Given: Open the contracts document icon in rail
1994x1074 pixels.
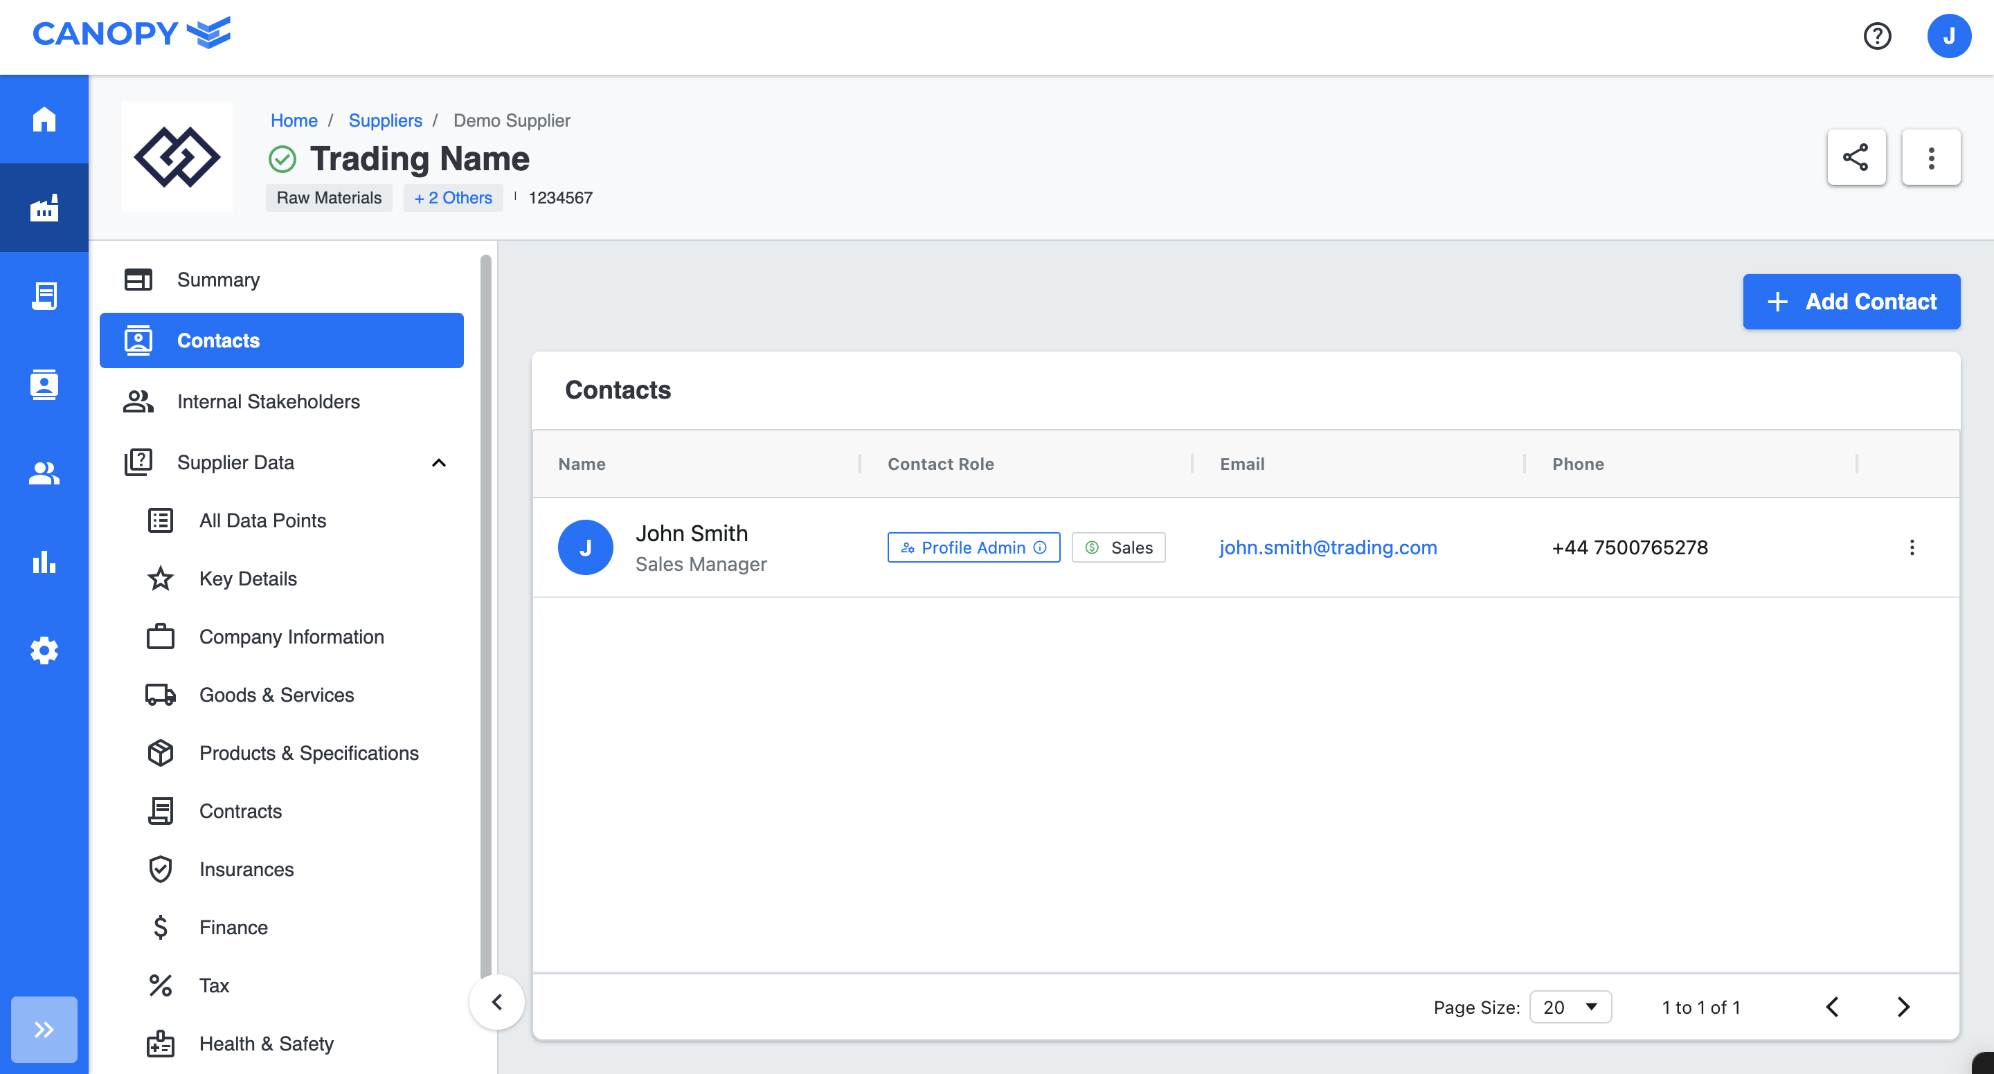Looking at the screenshot, I should click(44, 295).
